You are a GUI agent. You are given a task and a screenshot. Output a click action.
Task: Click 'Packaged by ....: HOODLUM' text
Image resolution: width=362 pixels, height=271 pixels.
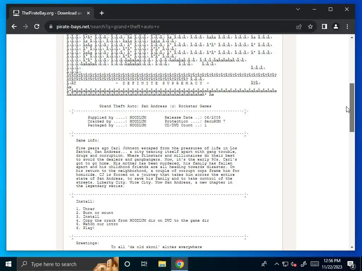pyautogui.click(x=117, y=125)
